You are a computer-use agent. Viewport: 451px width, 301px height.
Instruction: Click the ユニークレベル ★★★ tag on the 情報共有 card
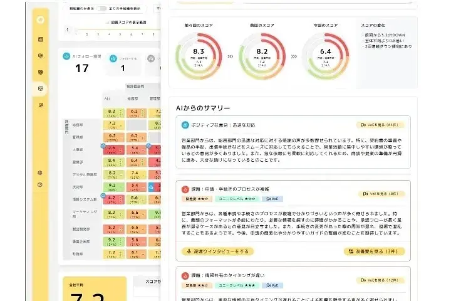237,285
